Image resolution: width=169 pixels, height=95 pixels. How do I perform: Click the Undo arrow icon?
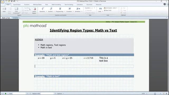coord(14,1)
